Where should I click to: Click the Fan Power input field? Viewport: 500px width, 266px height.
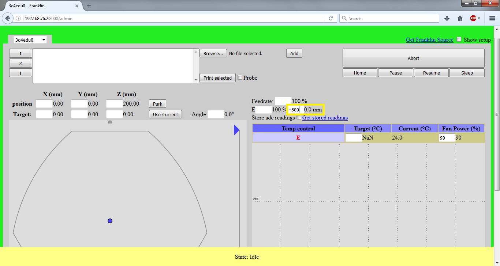tap(447, 138)
